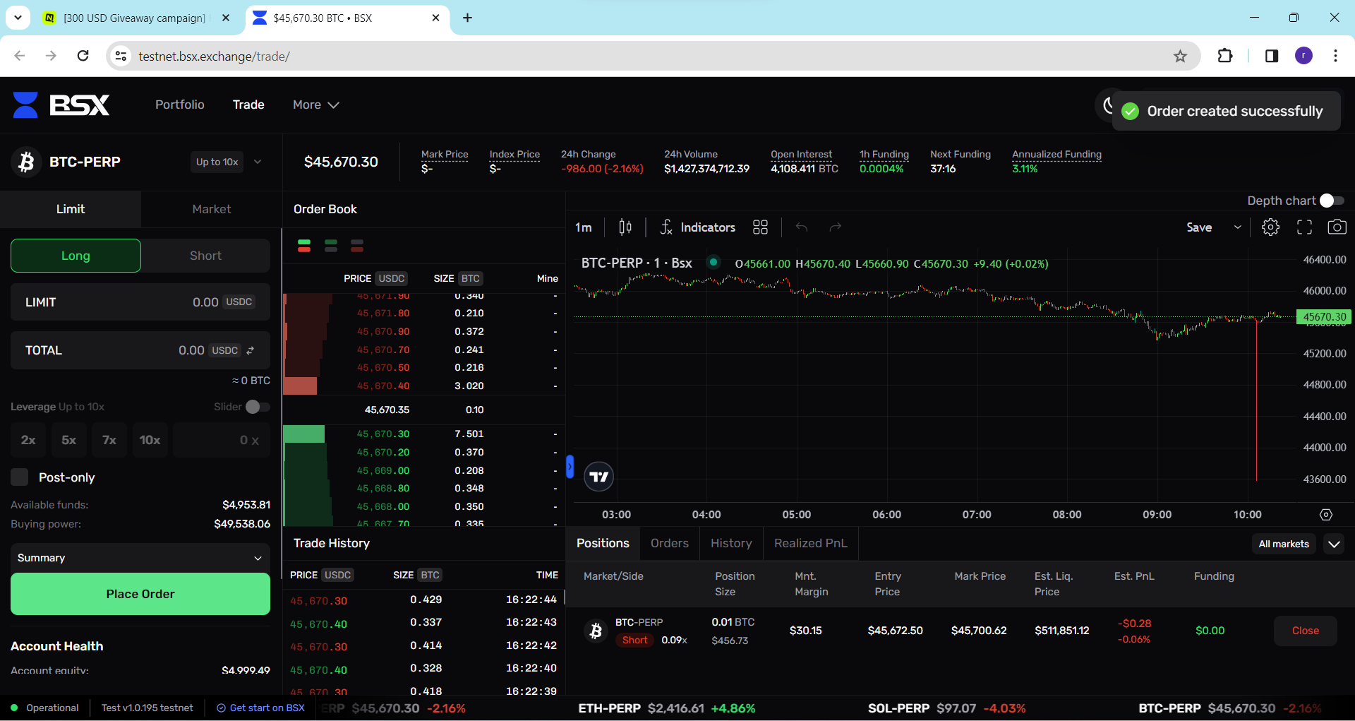
Task: Click the chart fullscreen icon
Action: tap(1304, 227)
